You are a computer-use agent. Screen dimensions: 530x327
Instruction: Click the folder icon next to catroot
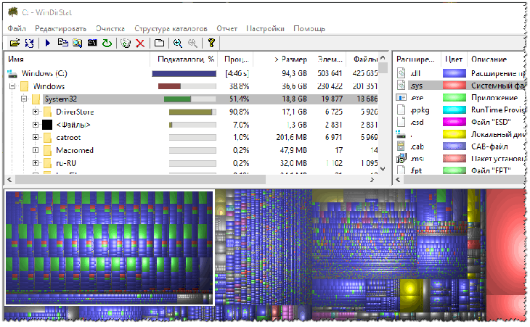click(x=47, y=137)
